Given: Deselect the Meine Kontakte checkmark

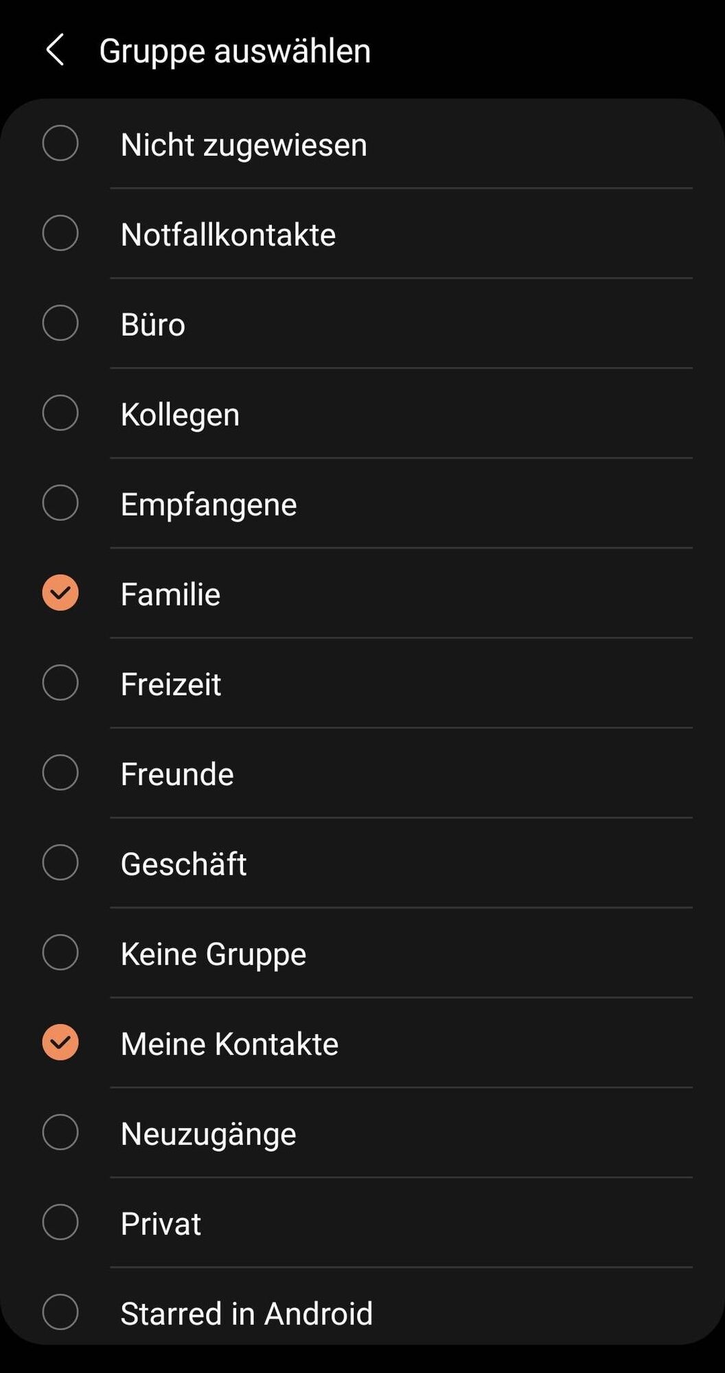Looking at the screenshot, I should point(60,1042).
